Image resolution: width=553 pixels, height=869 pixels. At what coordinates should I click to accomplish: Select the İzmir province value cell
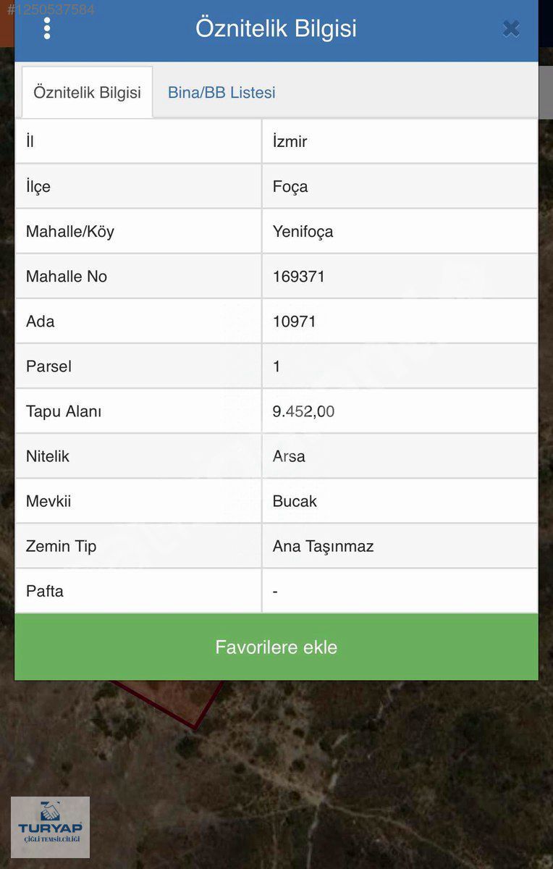tap(400, 141)
